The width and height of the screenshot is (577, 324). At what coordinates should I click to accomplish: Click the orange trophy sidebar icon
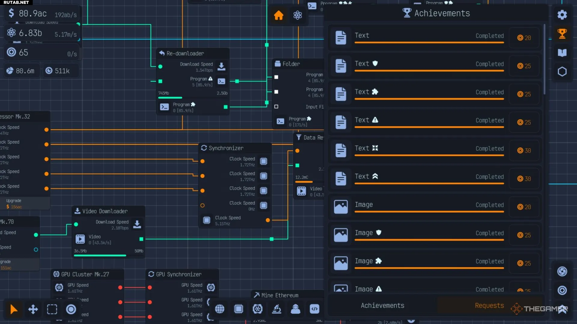point(562,34)
